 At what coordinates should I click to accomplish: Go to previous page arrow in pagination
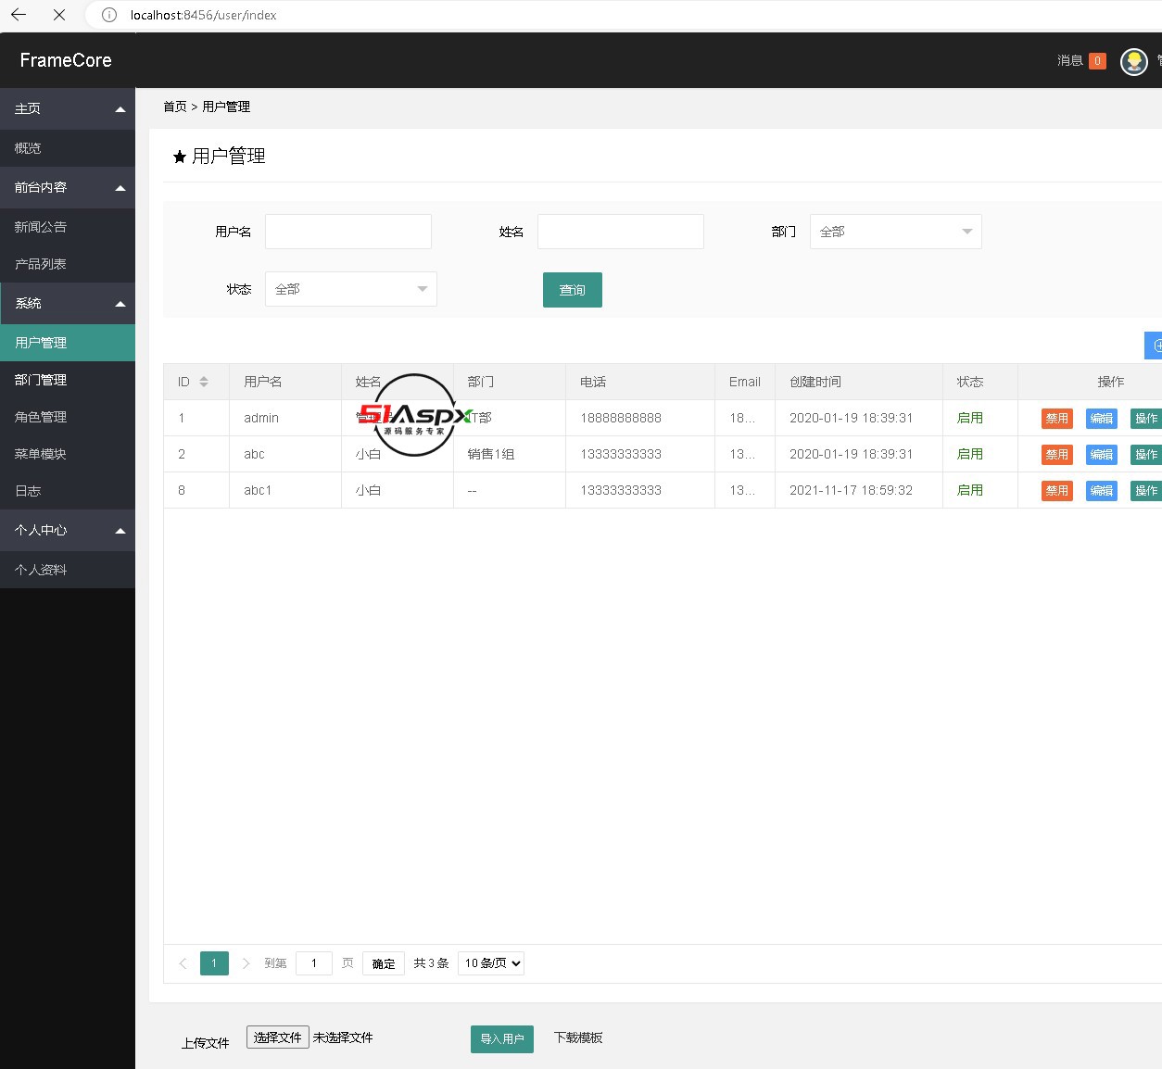(x=183, y=963)
